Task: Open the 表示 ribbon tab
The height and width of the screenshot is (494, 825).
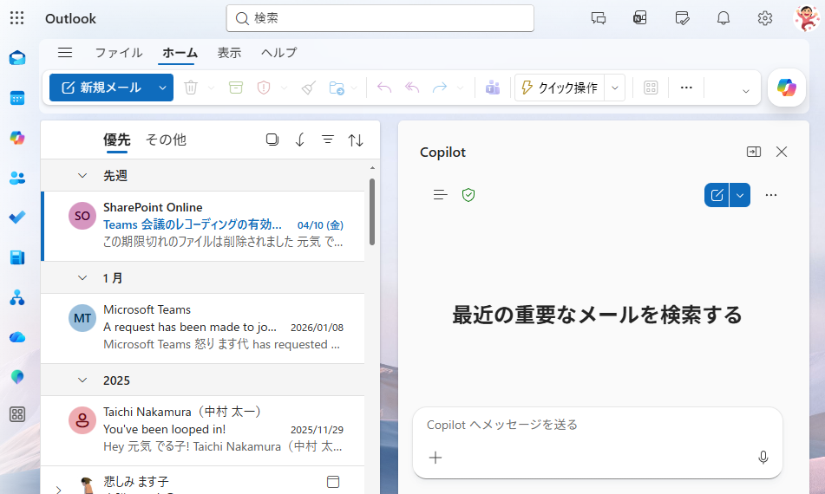Action: click(x=229, y=53)
